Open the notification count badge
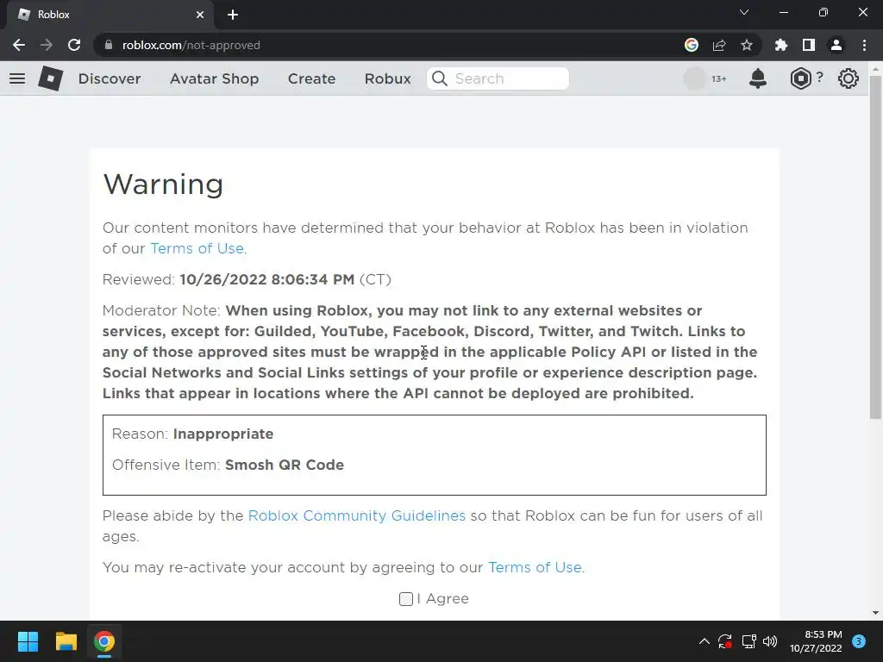Screen dimensions: 883x662 pyautogui.click(x=859, y=641)
